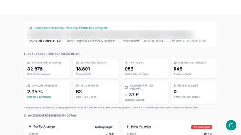Click the ~ 87 € spend value
The width and height of the screenshot is (241, 135).
tap(131, 95)
